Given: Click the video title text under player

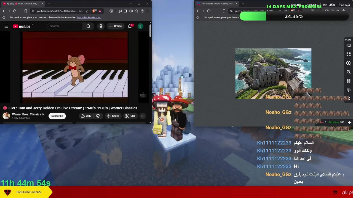Looking at the screenshot, I should 73,108.
